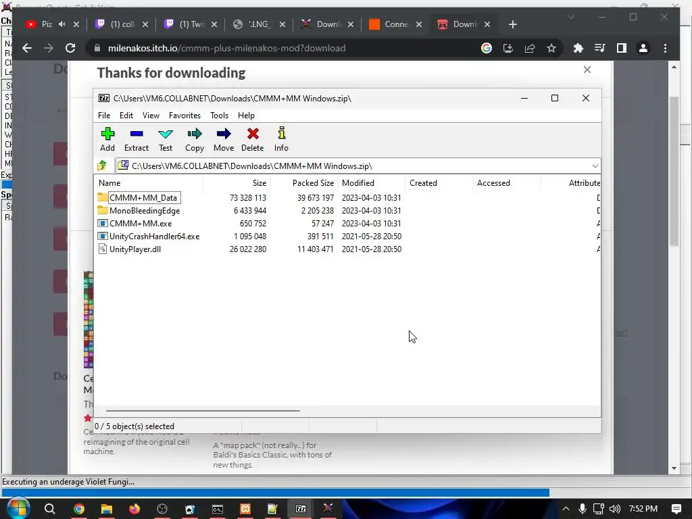This screenshot has width=692, height=519.
Task: Select the Move toolbar icon
Action: (x=224, y=139)
